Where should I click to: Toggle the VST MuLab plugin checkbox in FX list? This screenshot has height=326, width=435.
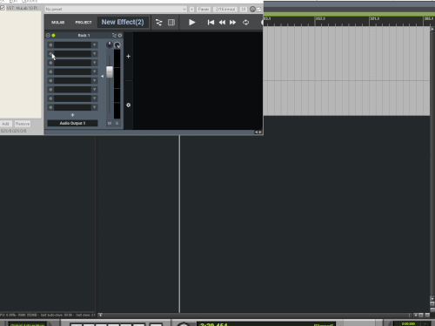3,8
